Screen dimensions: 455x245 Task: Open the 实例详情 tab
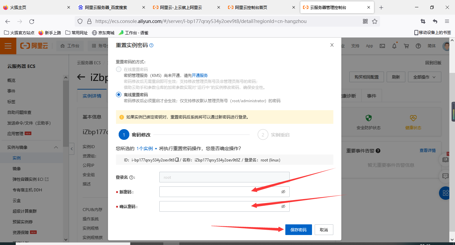tap(92, 96)
